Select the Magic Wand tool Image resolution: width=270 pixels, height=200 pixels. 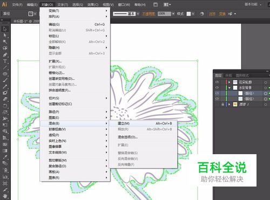click(x=5, y=42)
